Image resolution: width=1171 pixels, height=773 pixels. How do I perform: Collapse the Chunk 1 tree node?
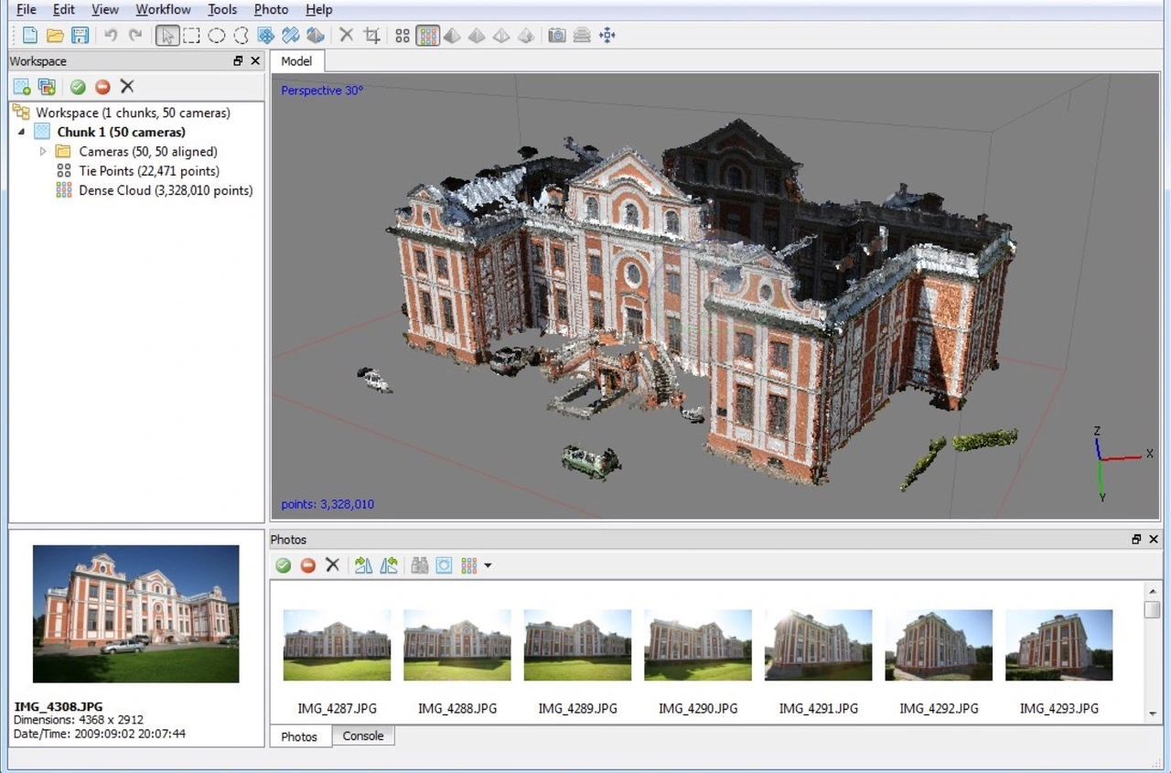pyautogui.click(x=22, y=132)
